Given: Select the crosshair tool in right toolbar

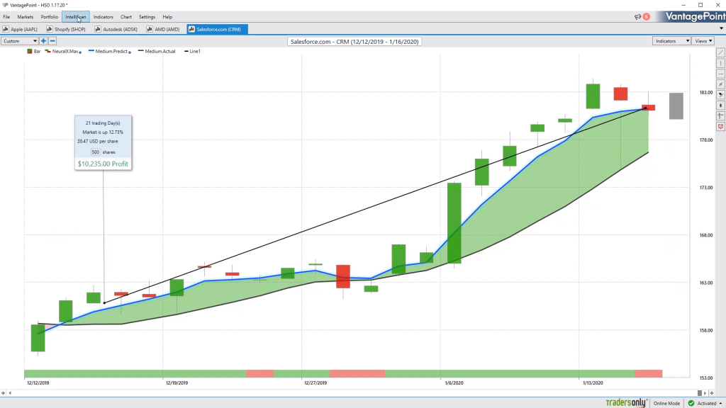Looking at the screenshot, I should (720, 115).
